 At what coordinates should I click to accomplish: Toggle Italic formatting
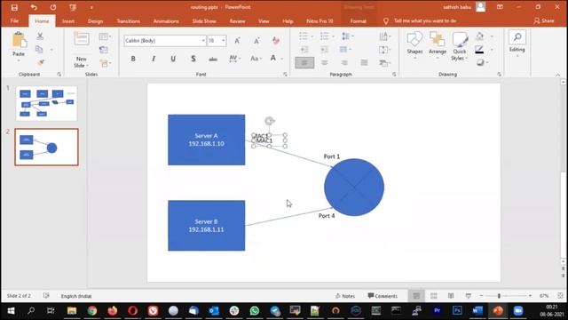154,59
